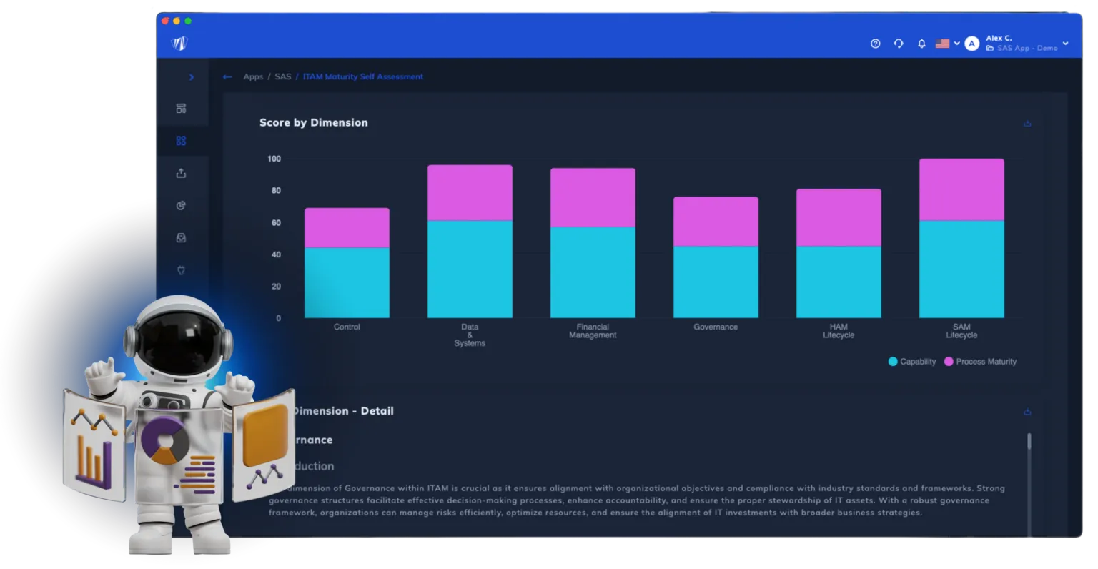The width and height of the screenshot is (1098, 569).
Task: Open the inbox tray icon in sidebar
Action: tap(181, 238)
